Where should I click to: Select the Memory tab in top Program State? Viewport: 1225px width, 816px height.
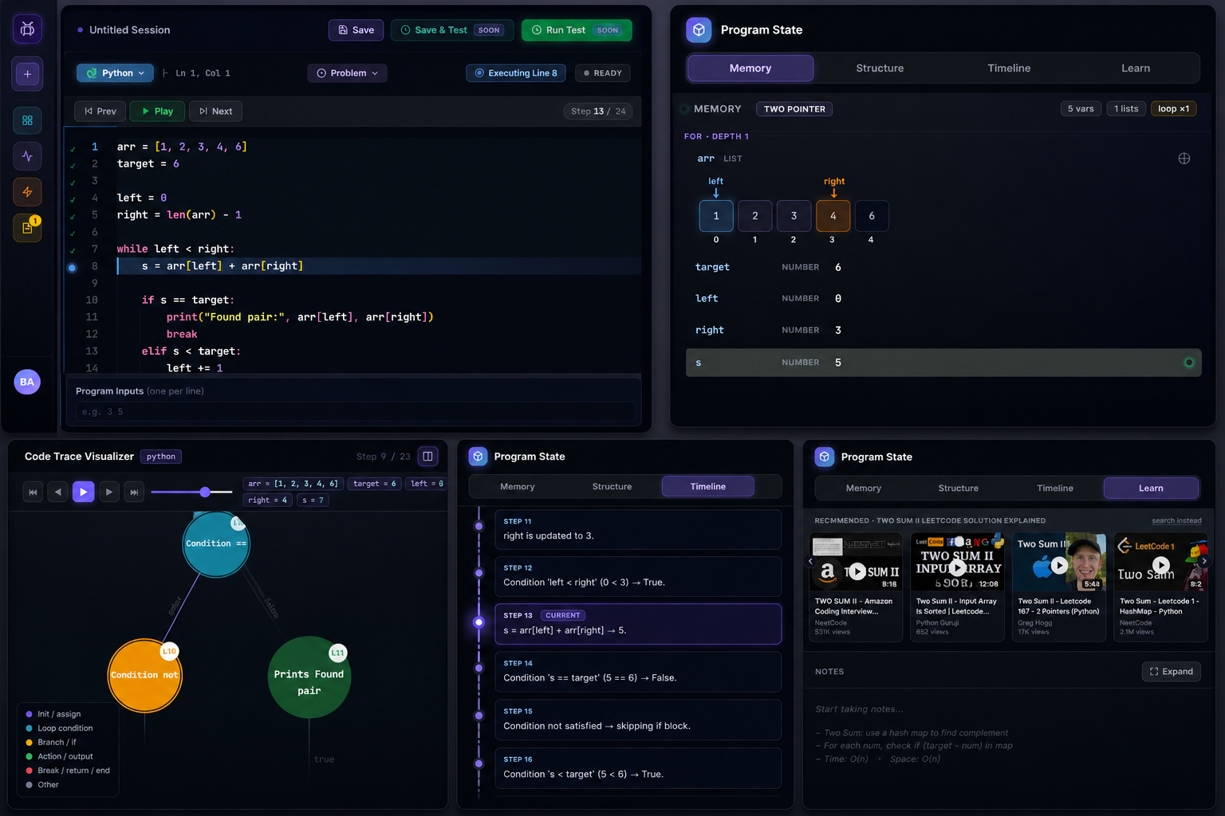[750, 69]
